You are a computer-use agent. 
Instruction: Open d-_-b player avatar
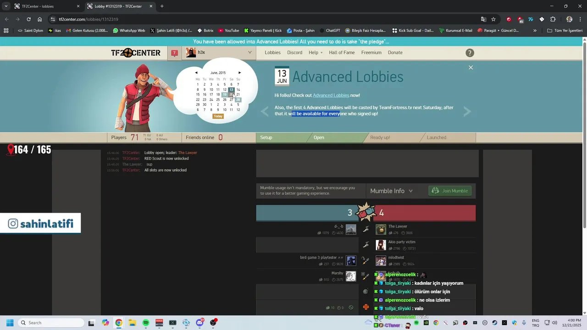tap(351, 230)
